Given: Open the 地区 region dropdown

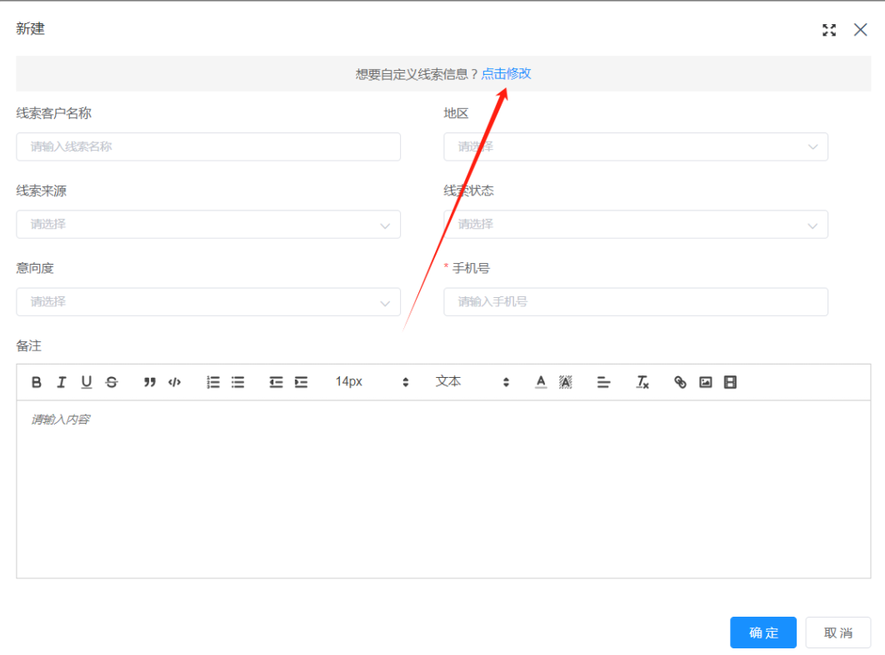Looking at the screenshot, I should pyautogui.click(x=635, y=146).
